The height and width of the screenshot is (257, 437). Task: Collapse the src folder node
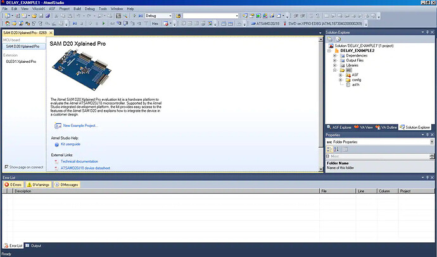point(335,70)
